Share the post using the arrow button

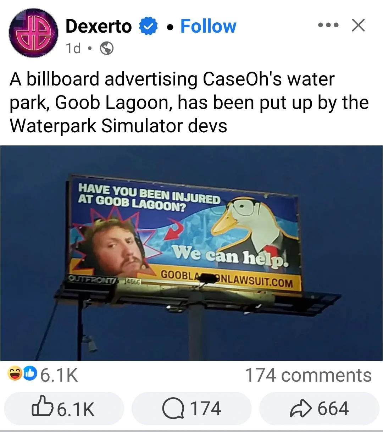[319, 408]
